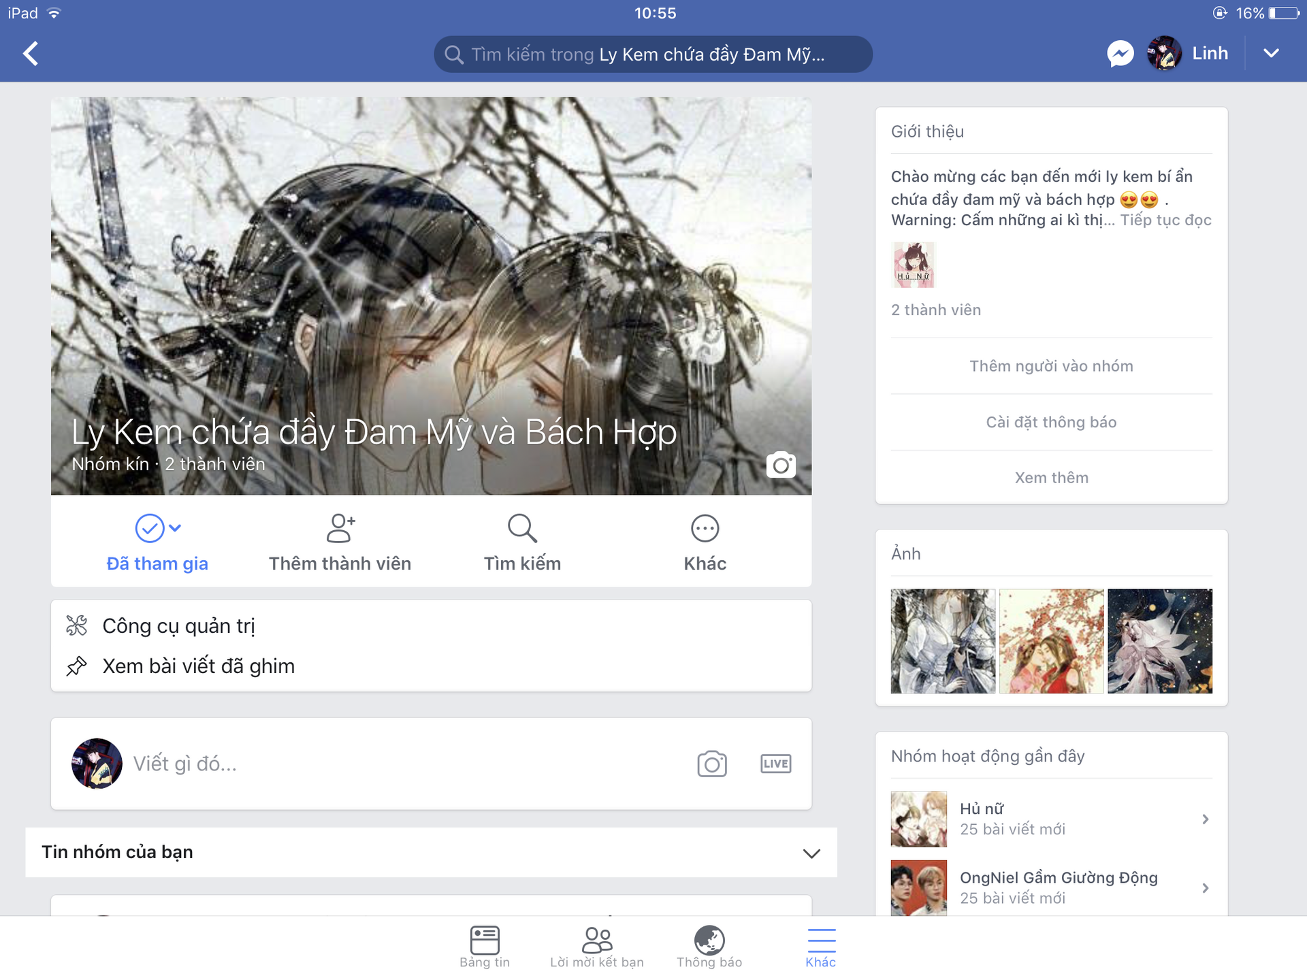This screenshot has height=980, width=1307.
Task: Click Tiếp tục đọc in the group description
Action: coord(1165,220)
